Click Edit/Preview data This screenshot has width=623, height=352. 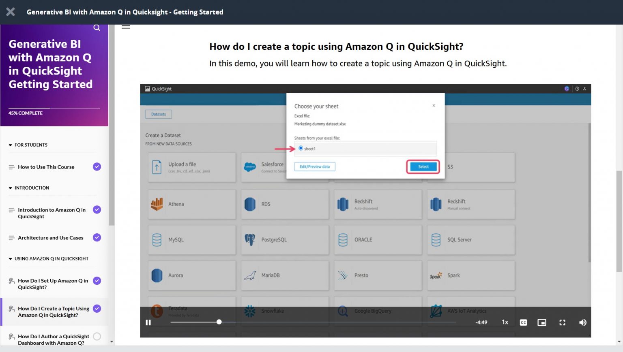(x=315, y=166)
